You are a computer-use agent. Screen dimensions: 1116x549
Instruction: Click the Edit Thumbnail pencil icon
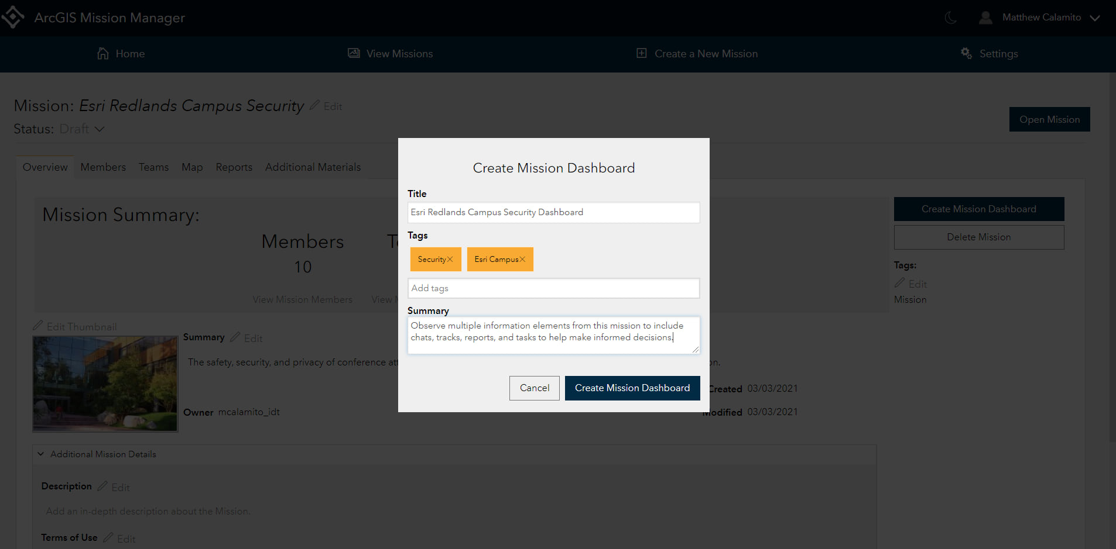pos(38,326)
